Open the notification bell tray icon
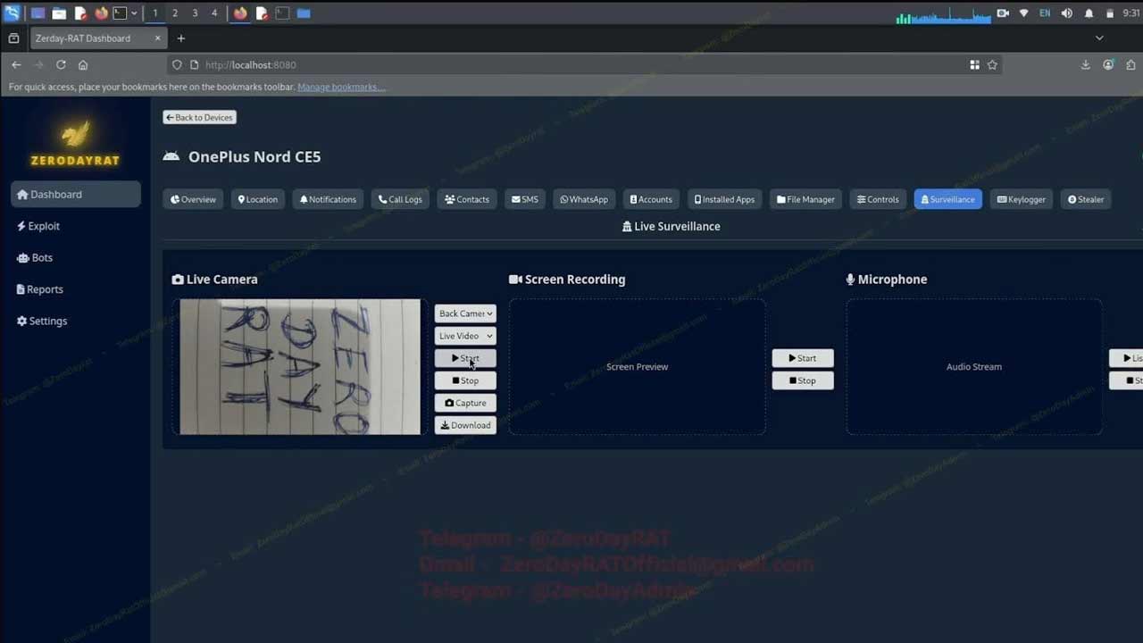 pyautogui.click(x=1089, y=13)
